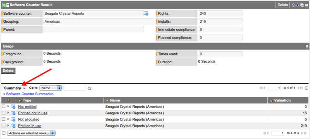Click the bottom last-page double arrow

(x=305, y=133)
